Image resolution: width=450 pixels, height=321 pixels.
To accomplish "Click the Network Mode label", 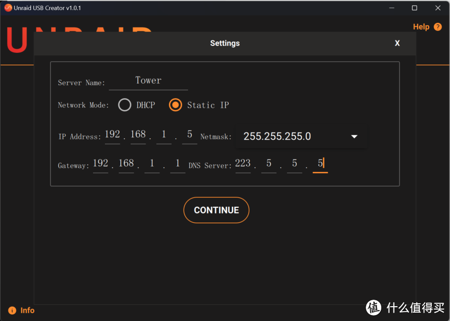I will 84,105.
